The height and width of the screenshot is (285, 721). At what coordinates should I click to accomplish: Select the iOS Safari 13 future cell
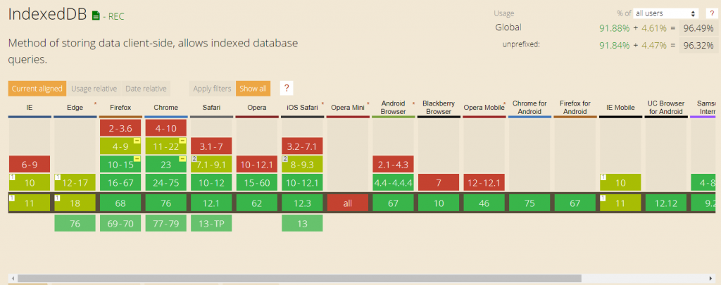[302, 223]
